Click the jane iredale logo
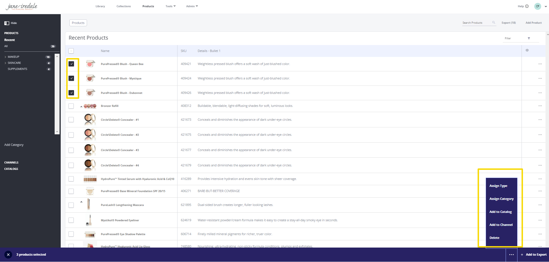549x262 pixels. coord(22,7)
